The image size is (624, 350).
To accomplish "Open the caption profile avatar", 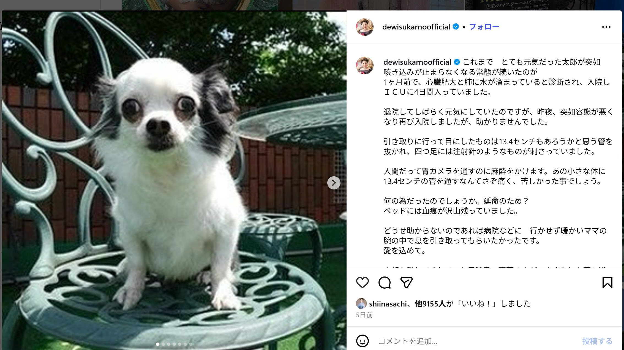I will tap(365, 66).
